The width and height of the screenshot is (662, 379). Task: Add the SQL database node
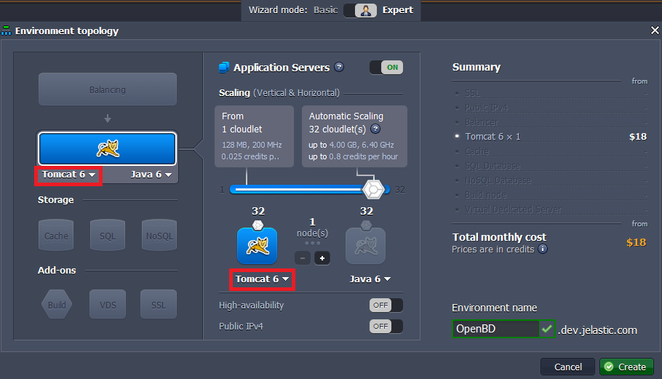[x=108, y=235]
